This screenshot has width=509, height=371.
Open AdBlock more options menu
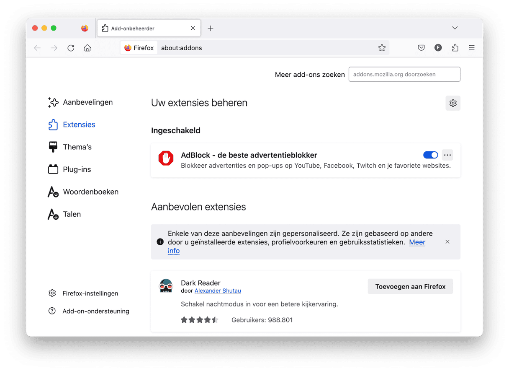click(x=447, y=155)
